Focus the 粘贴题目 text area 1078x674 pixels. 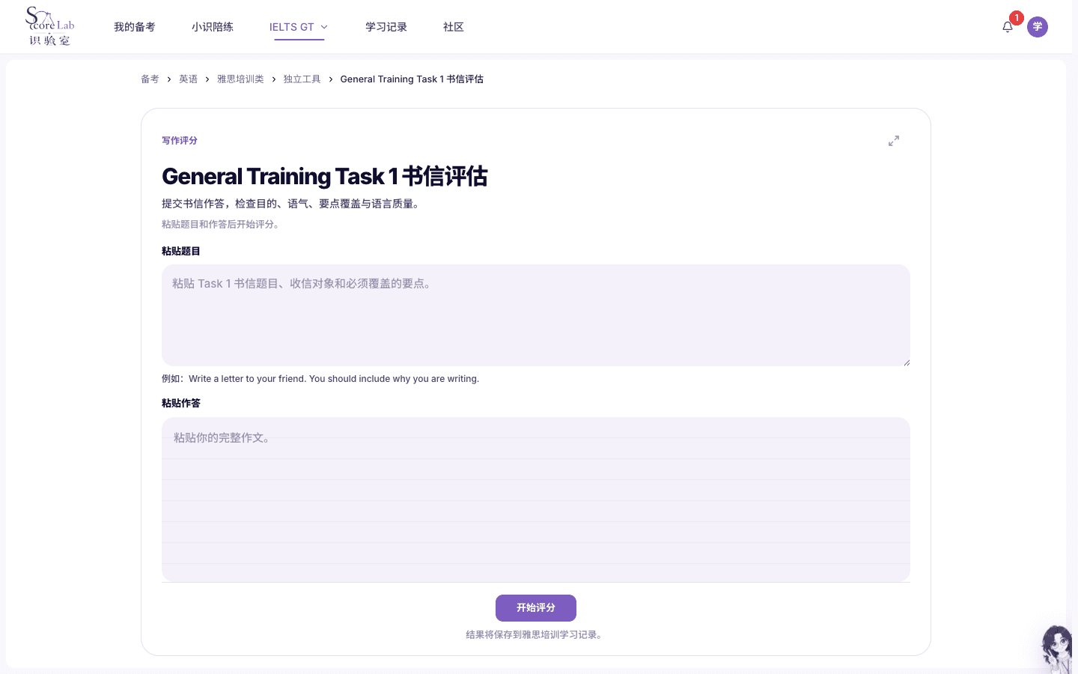pos(536,315)
